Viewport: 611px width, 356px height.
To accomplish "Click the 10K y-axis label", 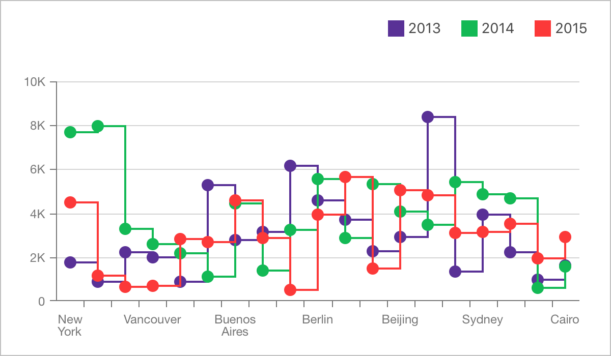I will click(35, 82).
